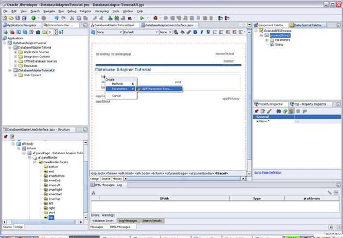
Task: Click the Open folder icon in main toolbar
Action: tap(11, 18)
